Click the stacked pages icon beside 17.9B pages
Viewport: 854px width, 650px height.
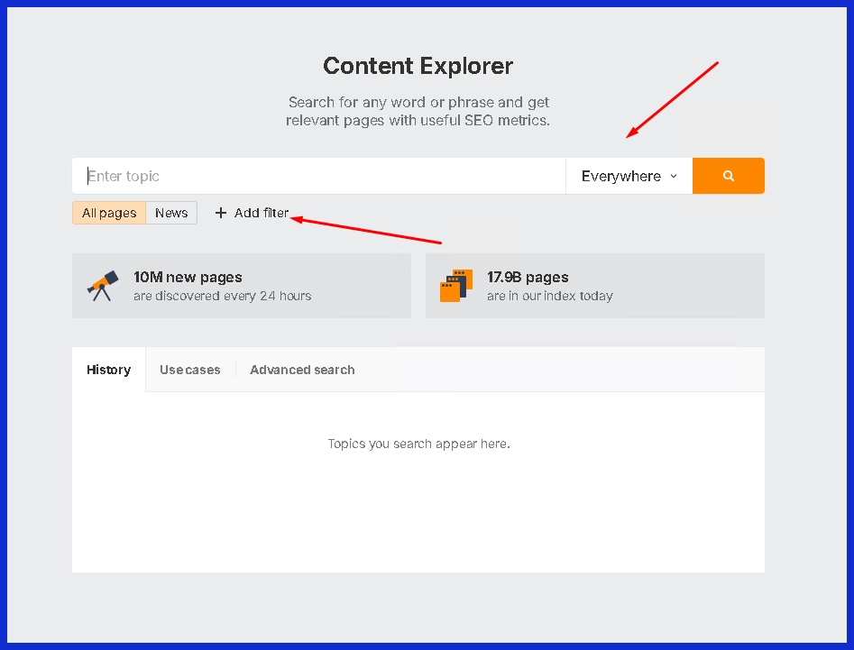pos(455,286)
